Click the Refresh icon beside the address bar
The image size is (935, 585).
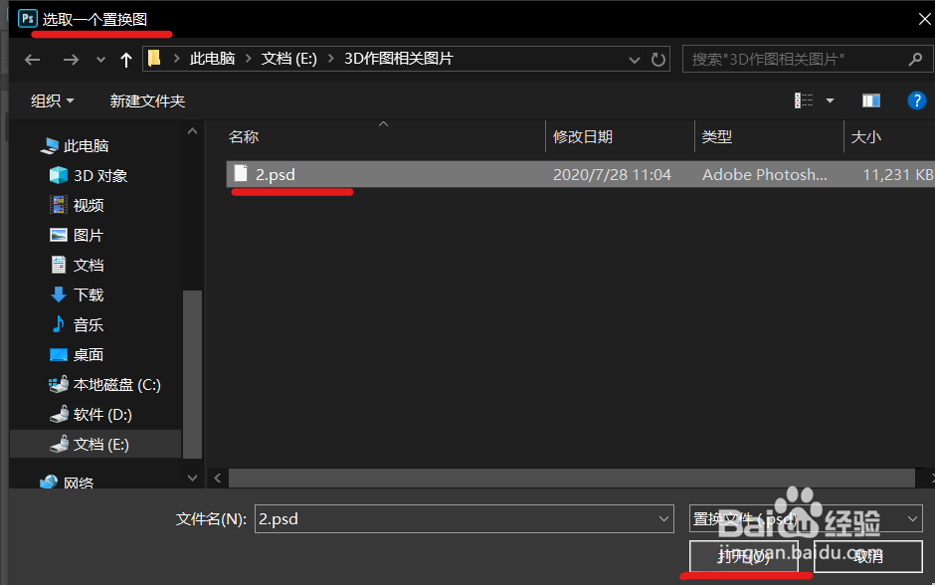point(658,59)
